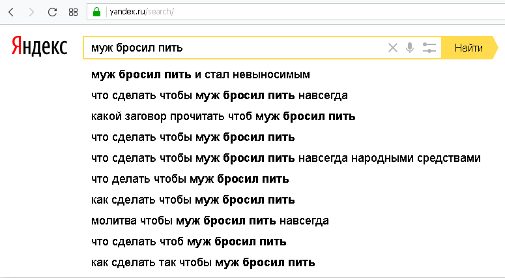Select suggestion ending "и стал невыносимым"
Image resolution: width=505 pixels, height=278 pixels.
click(201, 74)
